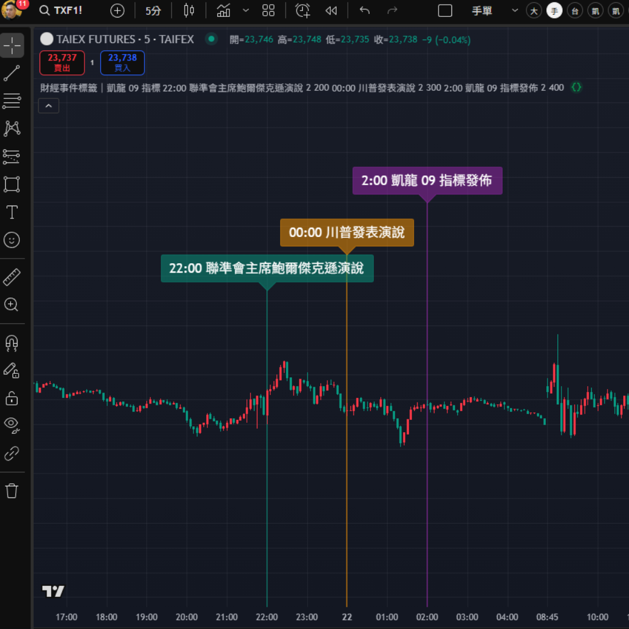
Task: Pick the ruler measure tool
Action: 12,277
